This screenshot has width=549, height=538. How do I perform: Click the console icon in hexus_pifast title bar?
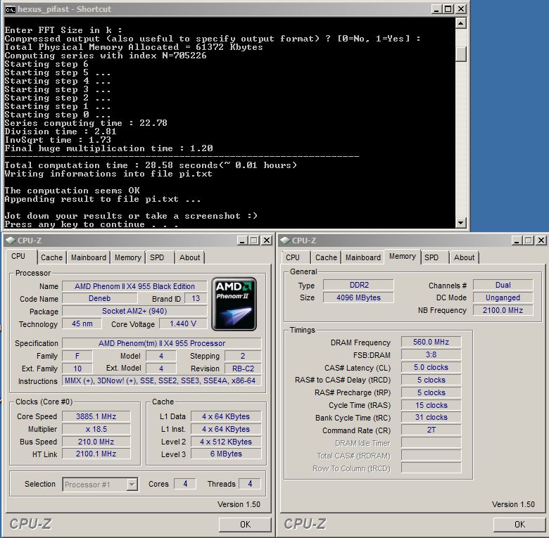pyautogui.click(x=10, y=9)
